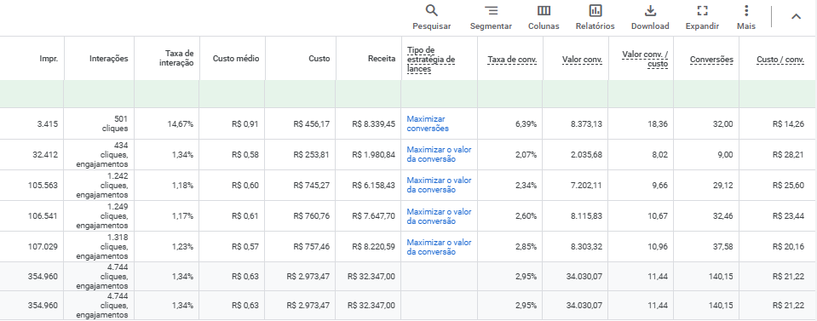This screenshot has width=817, height=321.
Task: Select the 3.415 impressions cell
Action: pyautogui.click(x=48, y=124)
